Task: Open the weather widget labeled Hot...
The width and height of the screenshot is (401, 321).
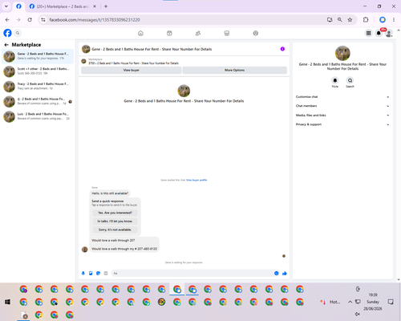Action: (330, 302)
